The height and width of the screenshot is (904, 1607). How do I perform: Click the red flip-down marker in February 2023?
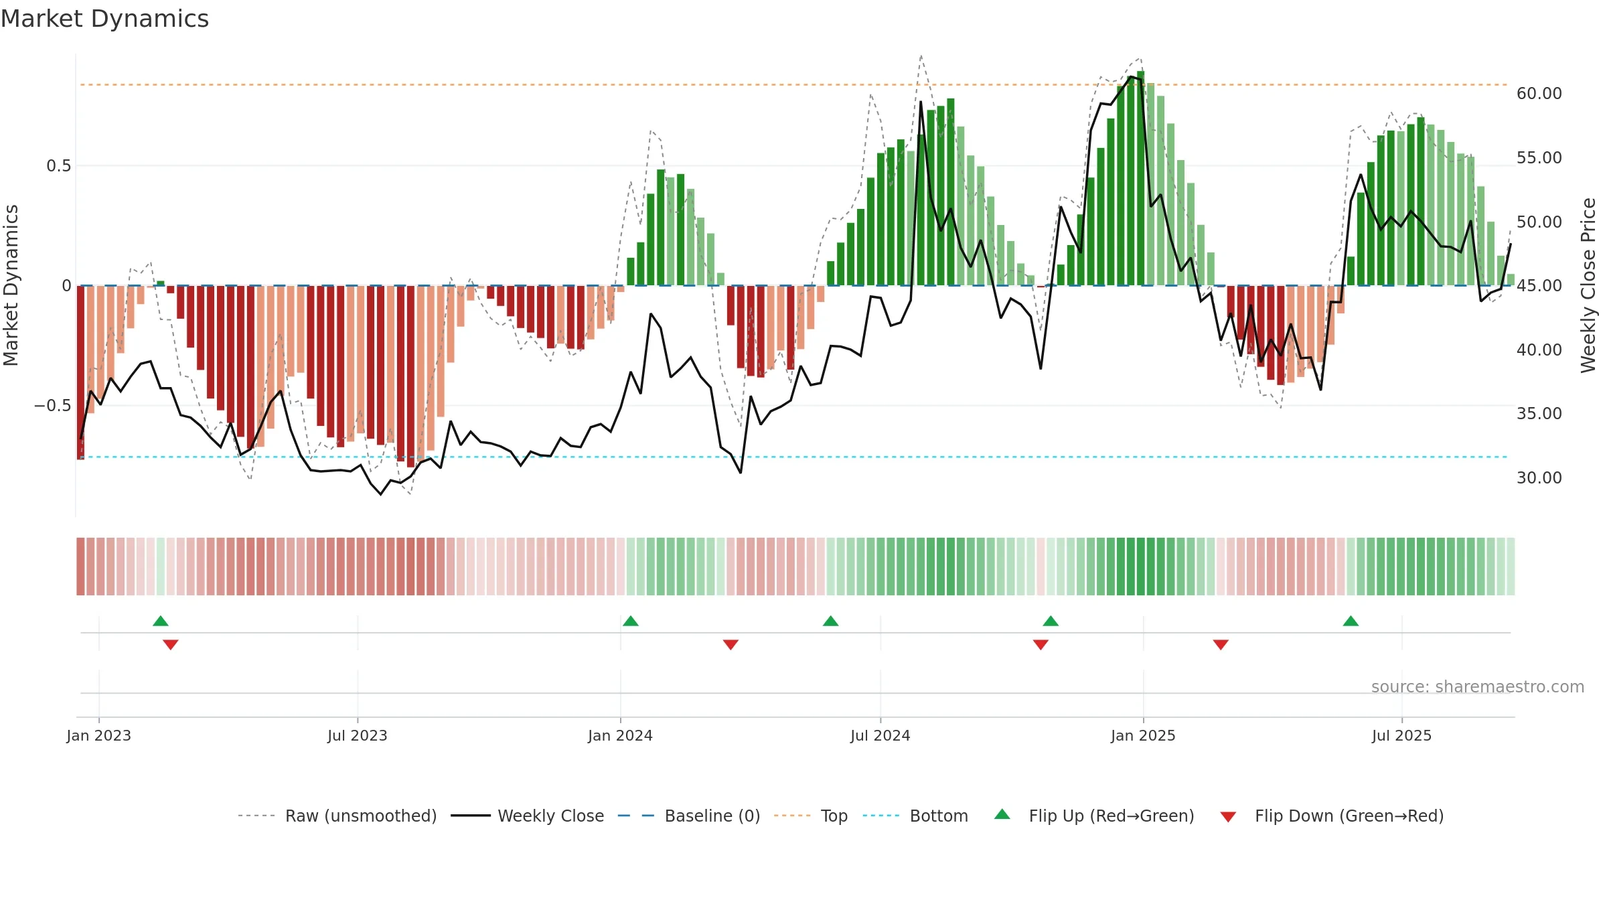pyautogui.click(x=171, y=645)
